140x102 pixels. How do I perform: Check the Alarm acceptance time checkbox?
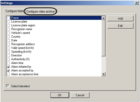pos(8,74)
